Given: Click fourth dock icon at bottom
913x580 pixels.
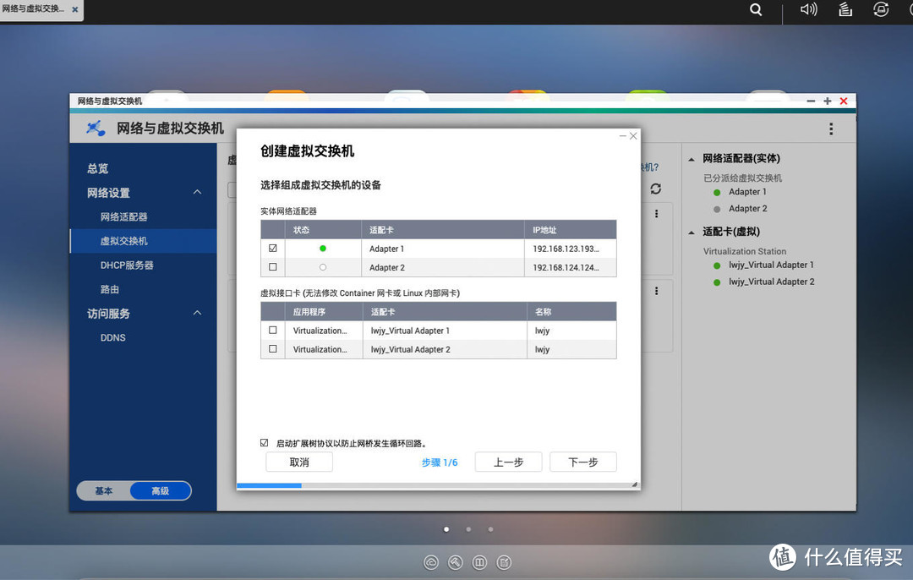Looking at the screenshot, I should (x=504, y=562).
